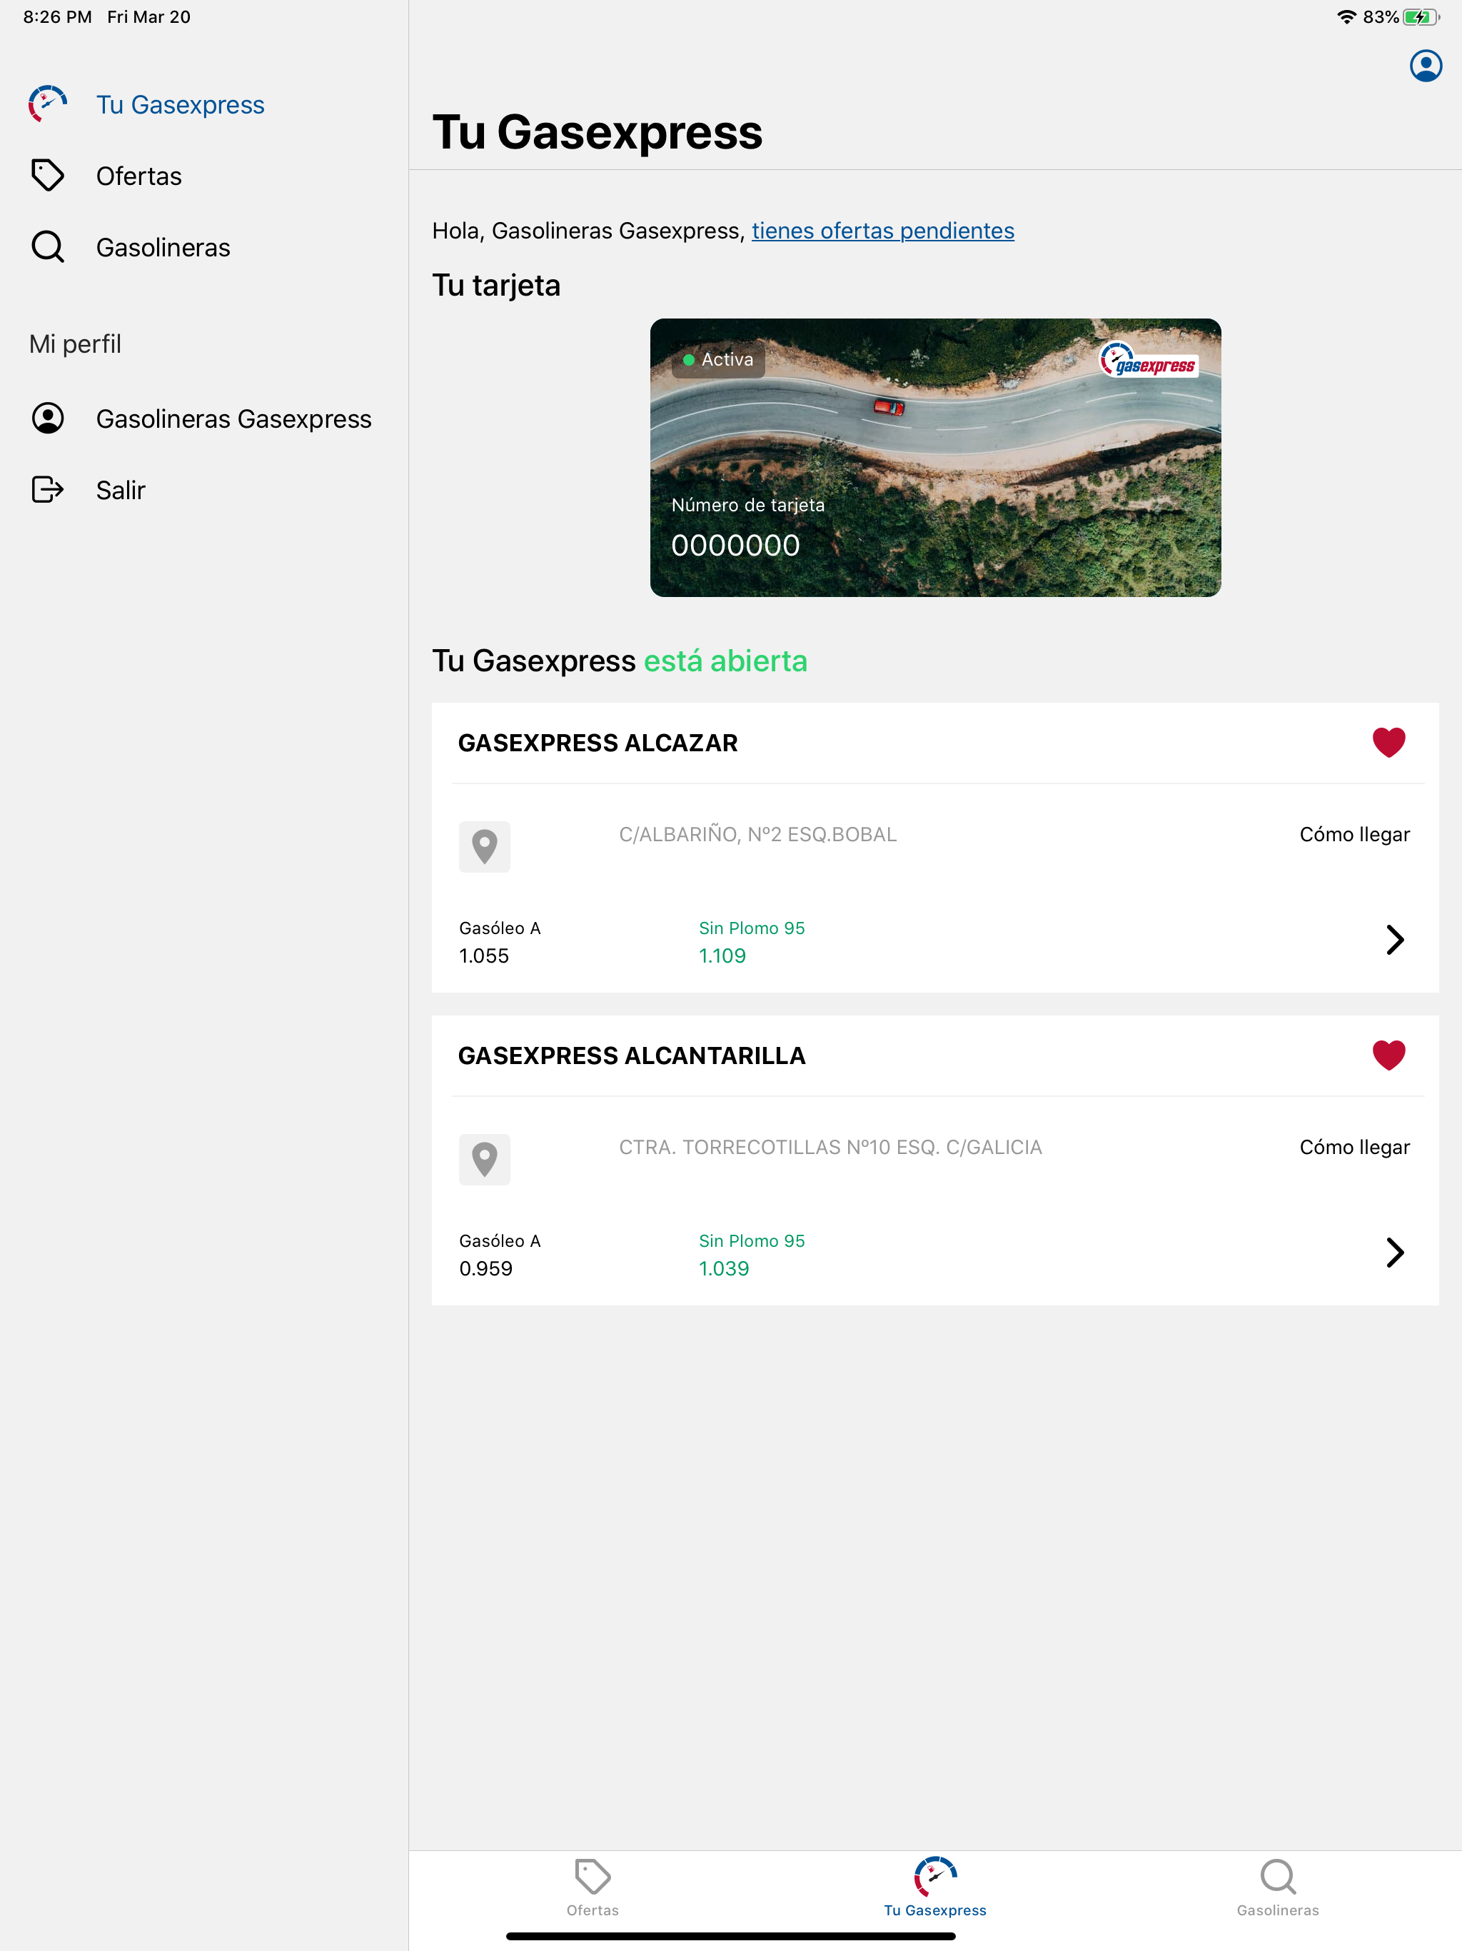The height and width of the screenshot is (1951, 1462).
Task: Click the 'Mi perfil' section heading
Action: click(75, 344)
